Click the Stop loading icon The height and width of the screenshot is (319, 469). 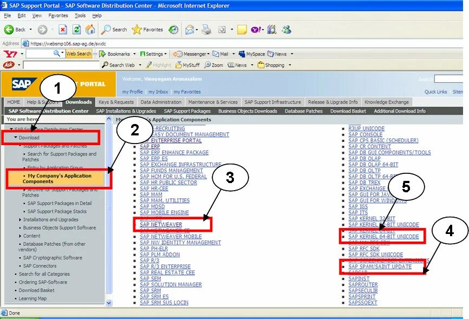pyautogui.click(x=62, y=29)
